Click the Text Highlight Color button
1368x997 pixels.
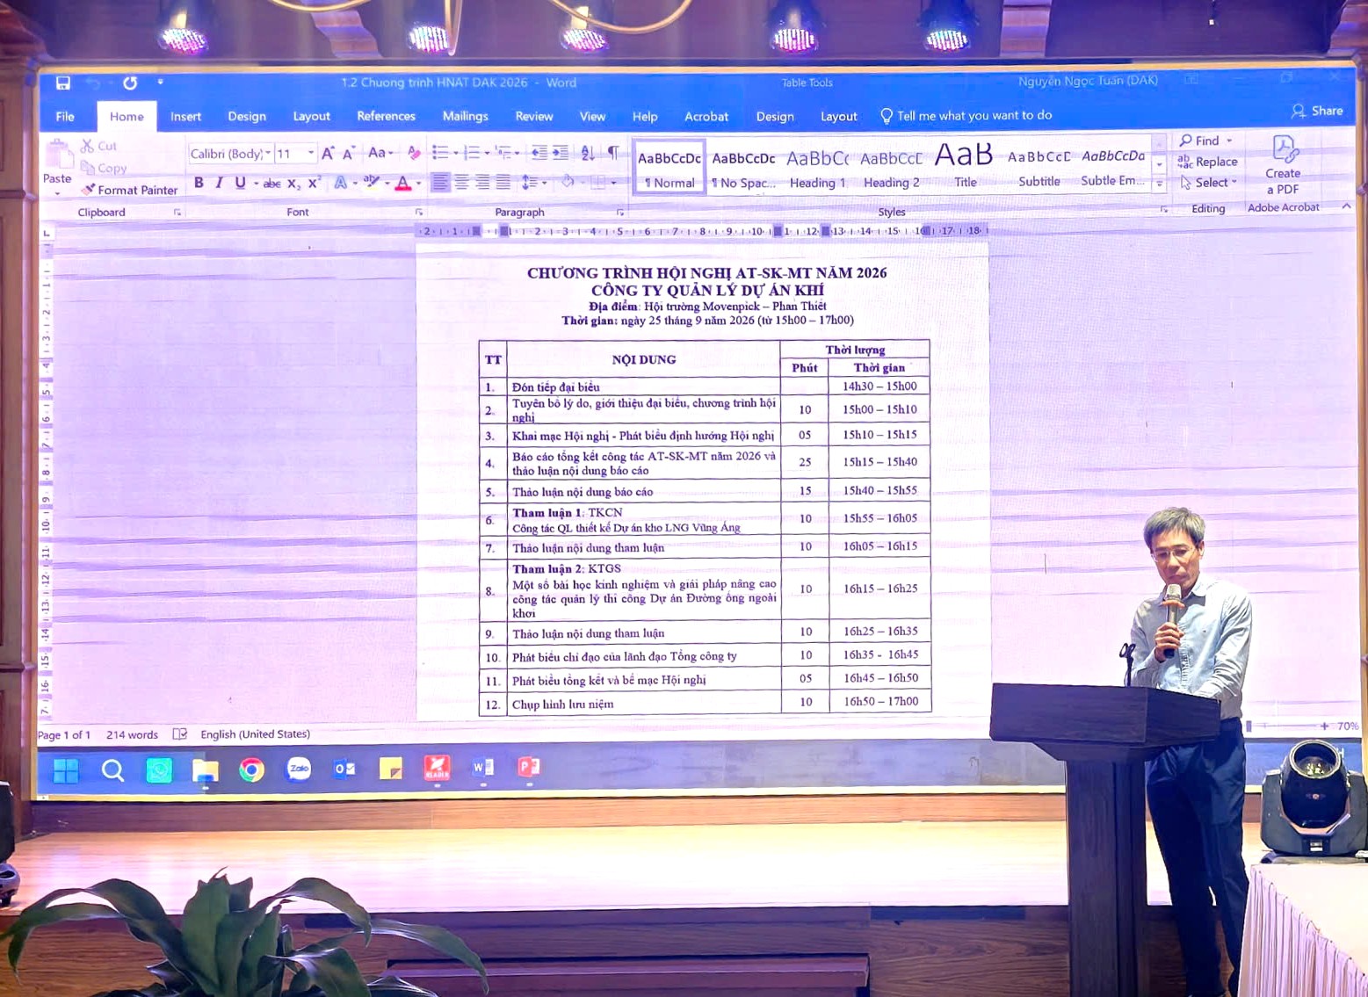coord(372,183)
